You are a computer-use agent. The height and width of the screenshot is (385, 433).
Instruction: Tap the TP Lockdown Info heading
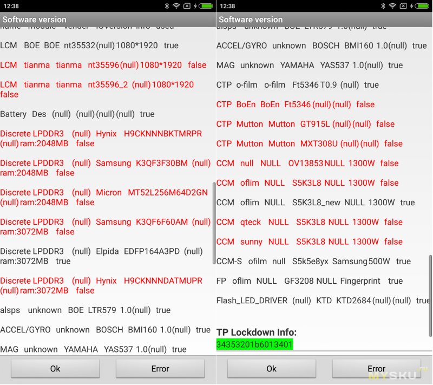pyautogui.click(x=256, y=332)
